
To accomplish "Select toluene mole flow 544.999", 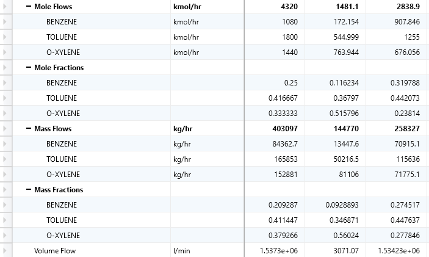I will click(x=346, y=37).
